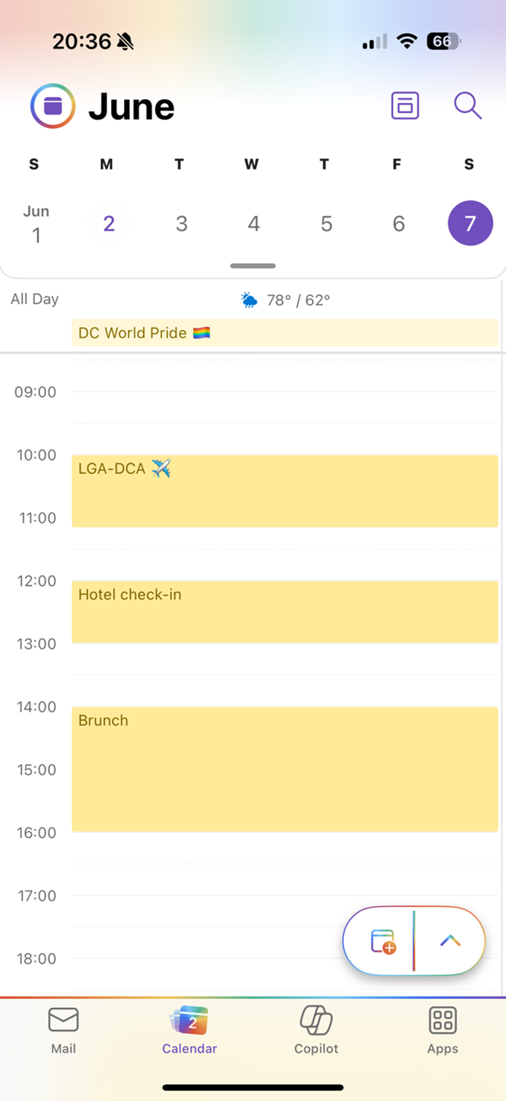Open the search magnifier icon
This screenshot has height=1101, width=506.
click(x=468, y=106)
